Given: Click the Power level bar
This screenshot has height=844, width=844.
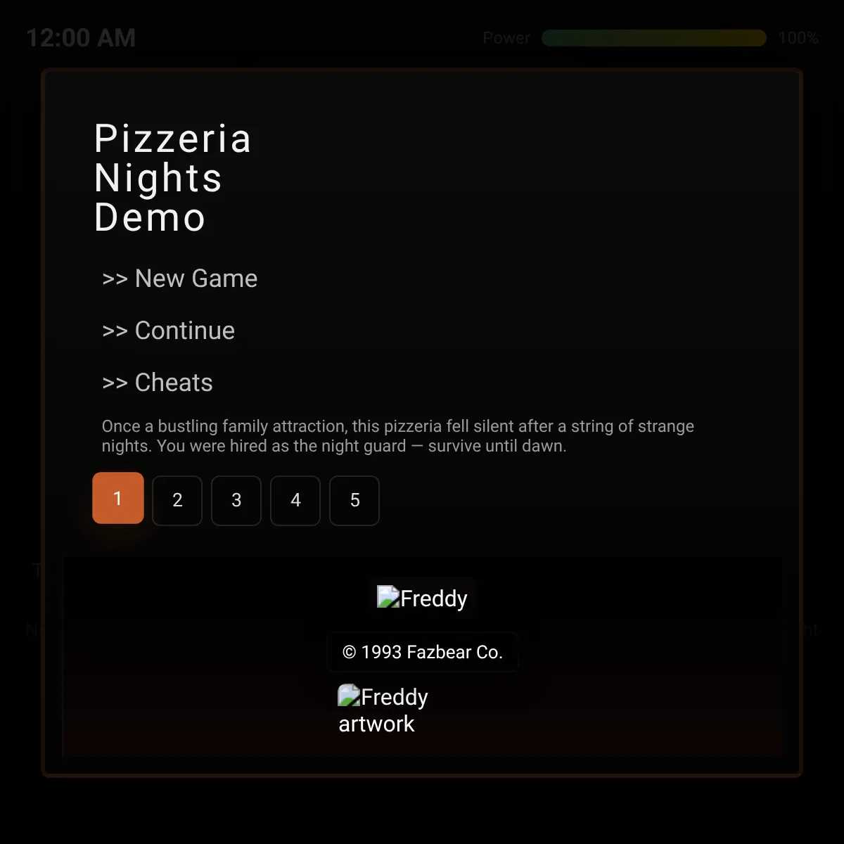Looking at the screenshot, I should click(x=654, y=38).
